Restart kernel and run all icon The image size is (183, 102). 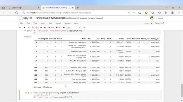(64, 27)
